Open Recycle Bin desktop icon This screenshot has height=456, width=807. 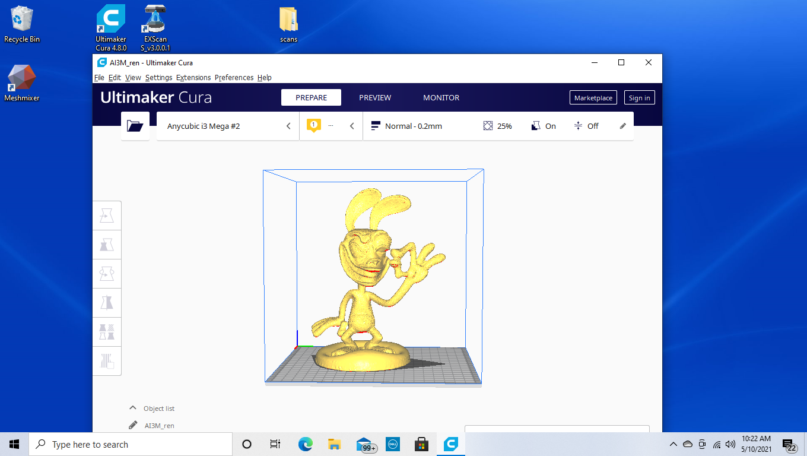[x=22, y=24]
